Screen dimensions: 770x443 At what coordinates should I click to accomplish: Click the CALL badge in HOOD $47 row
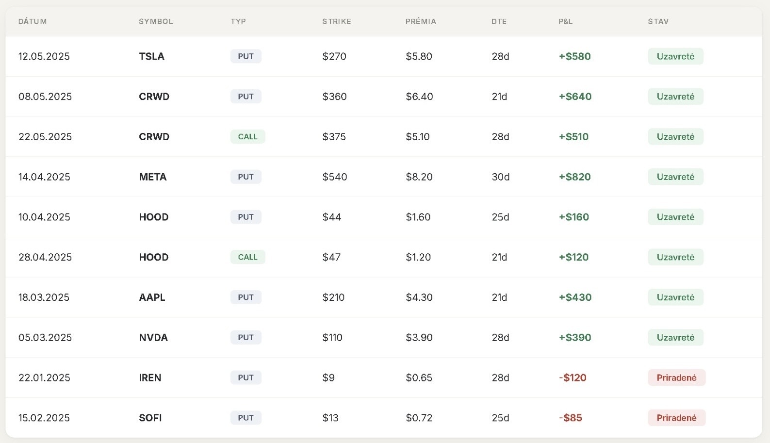[248, 257]
